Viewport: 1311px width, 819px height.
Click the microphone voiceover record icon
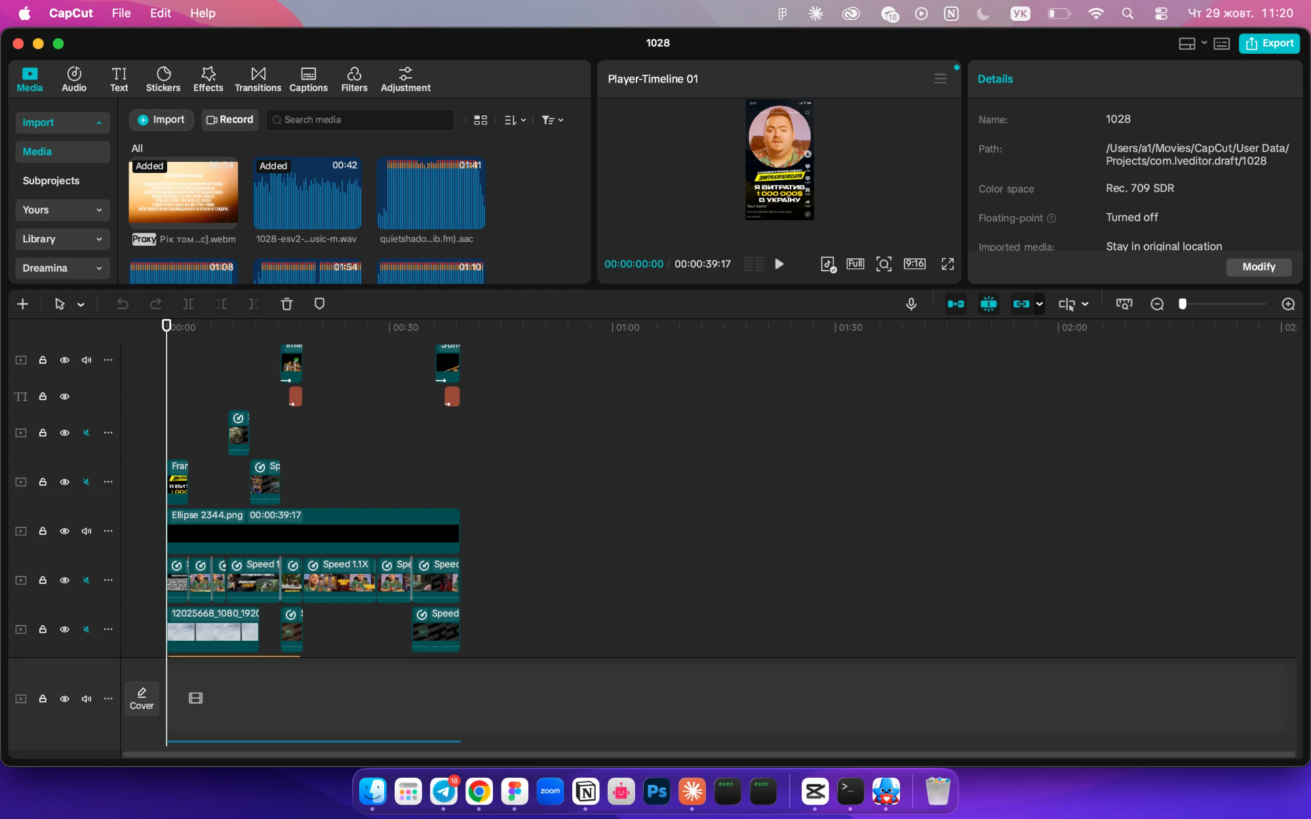point(911,304)
